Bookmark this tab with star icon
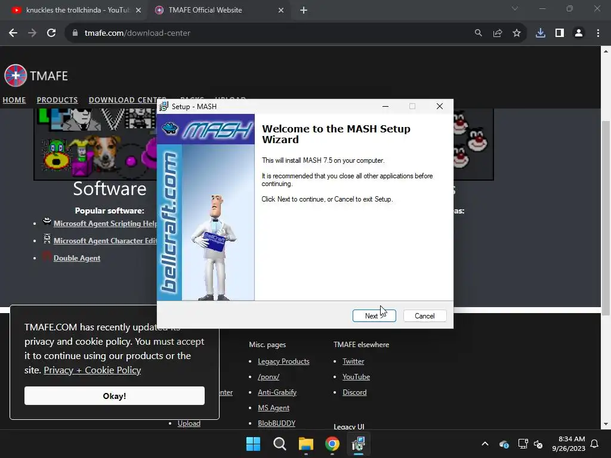The width and height of the screenshot is (611, 458). pyautogui.click(x=517, y=33)
